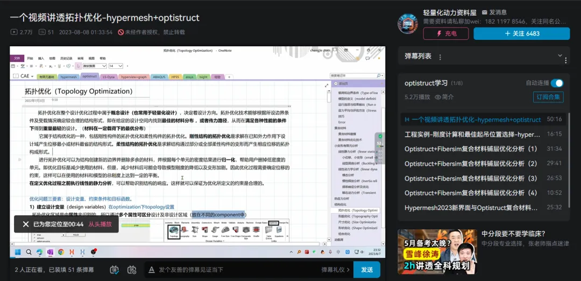Screen dimensions: 581x281
Task: Click the 订阅合集 button
Action: pyautogui.click(x=548, y=97)
